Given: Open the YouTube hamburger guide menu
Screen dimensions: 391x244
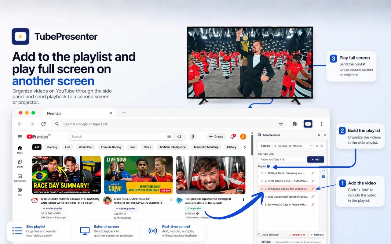Looking at the screenshot, I should pos(20,137).
